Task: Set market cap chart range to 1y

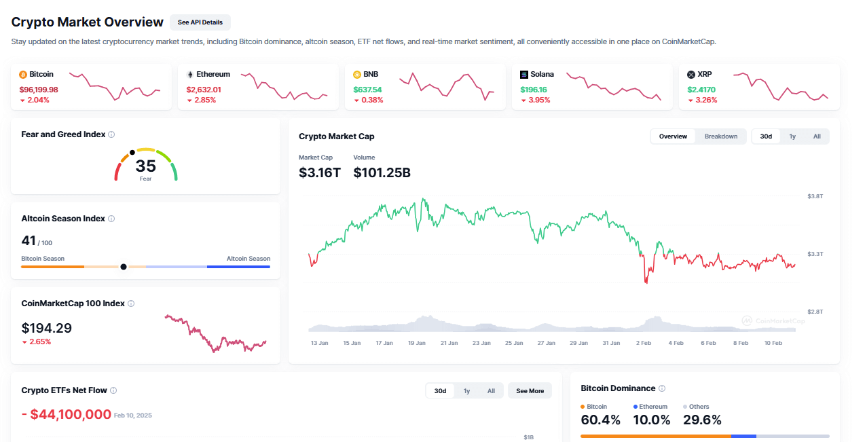Action: [x=792, y=136]
